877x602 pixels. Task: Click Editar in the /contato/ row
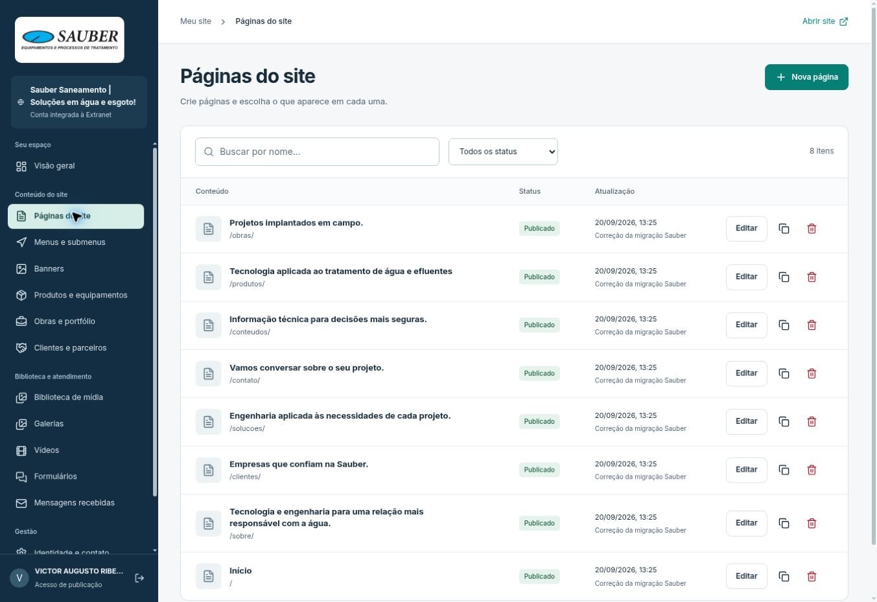746,373
